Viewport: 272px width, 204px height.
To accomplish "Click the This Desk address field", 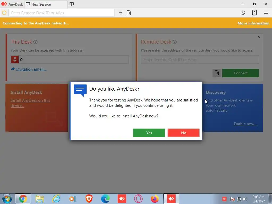I will [x=70, y=60].
